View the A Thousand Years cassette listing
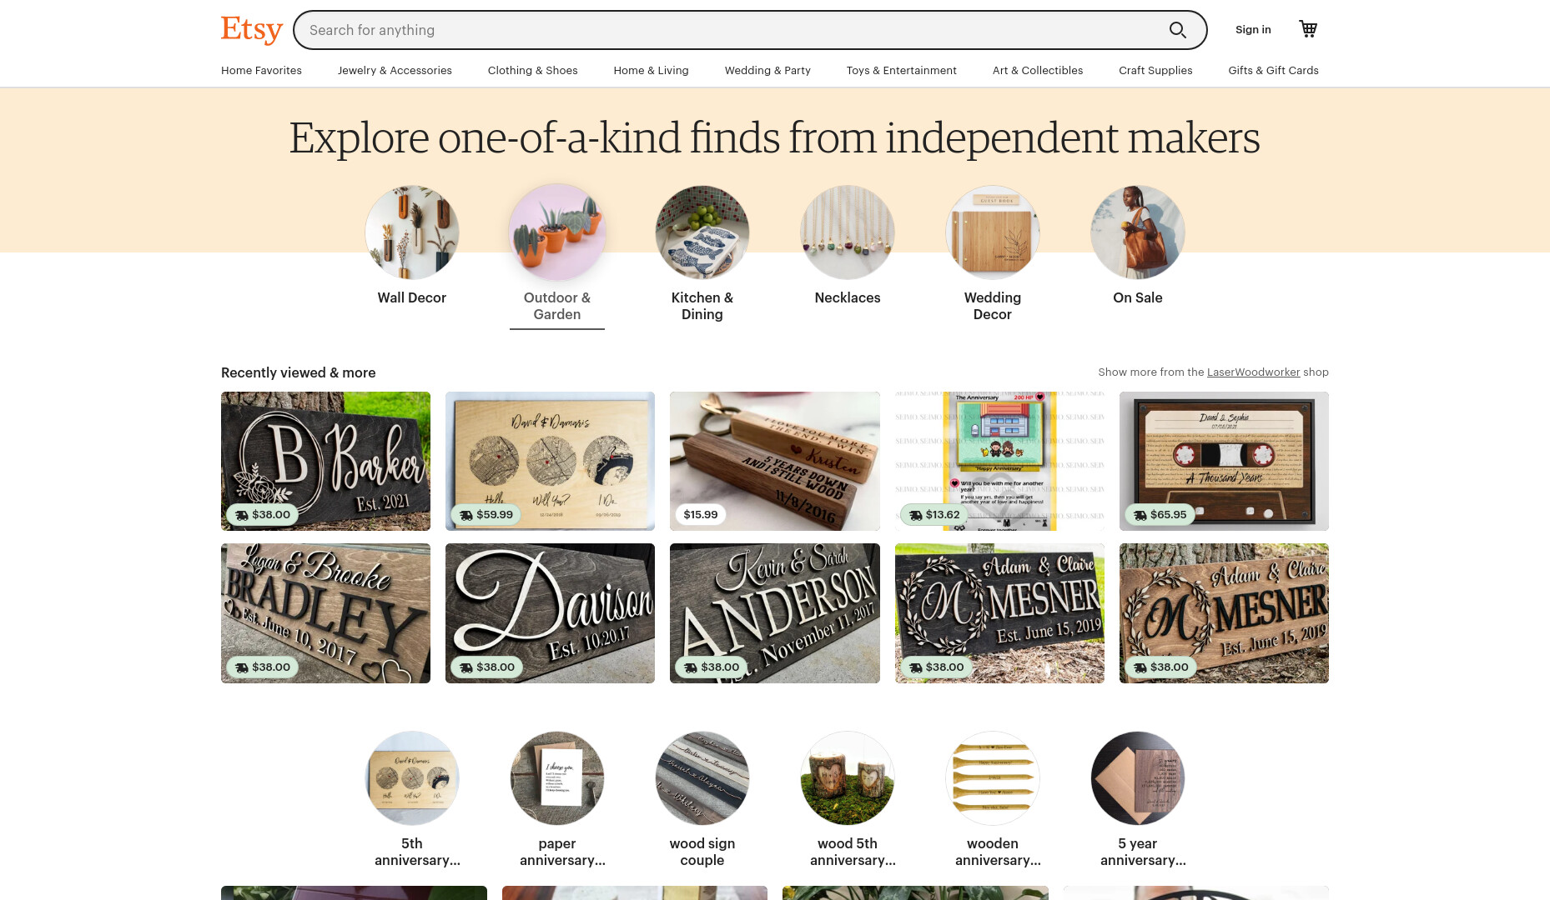 click(1224, 462)
